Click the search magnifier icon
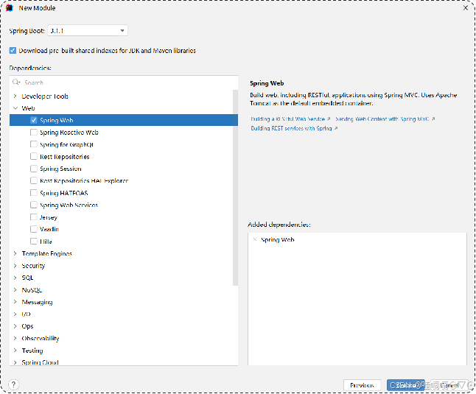The image size is (476, 394). [18, 82]
